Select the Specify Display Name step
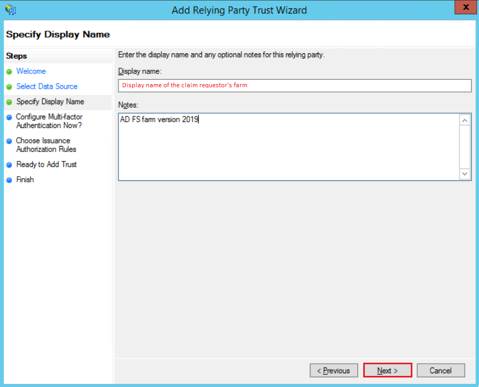Screen dimensions: 479x387 click(x=50, y=102)
